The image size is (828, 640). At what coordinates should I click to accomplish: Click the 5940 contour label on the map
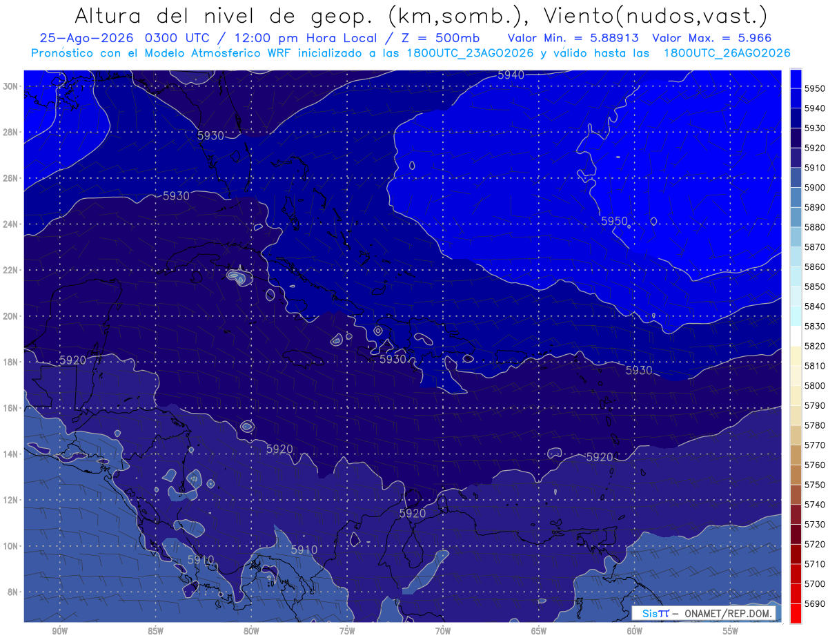(511, 75)
